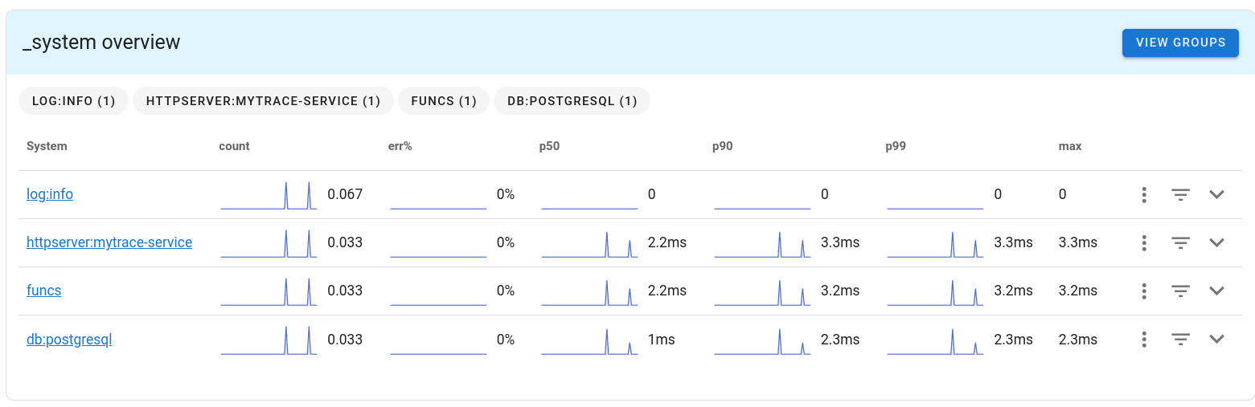
Task: Open the httpserver:mytrace-service link
Action: (x=109, y=242)
